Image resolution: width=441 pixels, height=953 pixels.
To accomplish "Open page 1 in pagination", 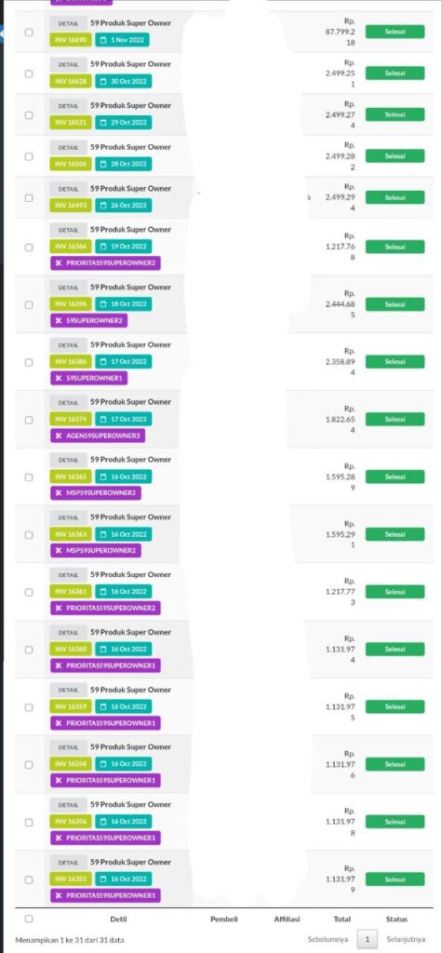I will 367,939.
